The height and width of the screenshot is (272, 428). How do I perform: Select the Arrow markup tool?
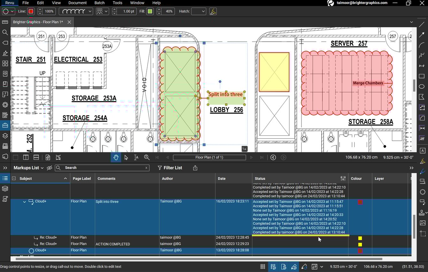pyautogui.click(x=422, y=35)
